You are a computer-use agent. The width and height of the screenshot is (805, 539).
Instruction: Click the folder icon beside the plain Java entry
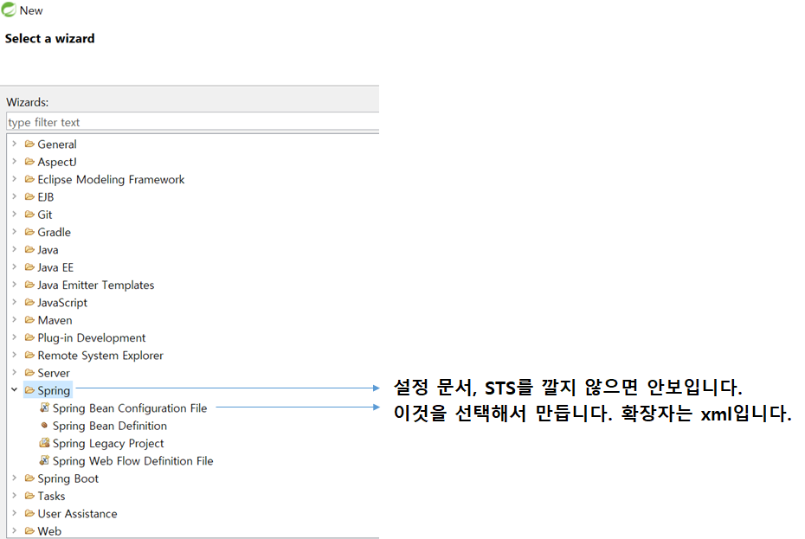point(29,249)
